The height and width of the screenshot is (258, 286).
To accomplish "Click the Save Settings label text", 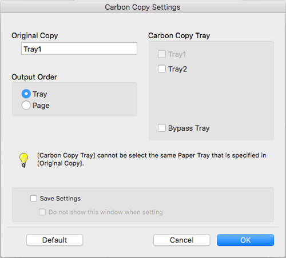I will tap(60, 199).
